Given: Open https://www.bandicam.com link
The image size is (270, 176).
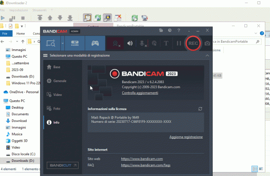Looking at the screenshot, I should click(x=142, y=159).
